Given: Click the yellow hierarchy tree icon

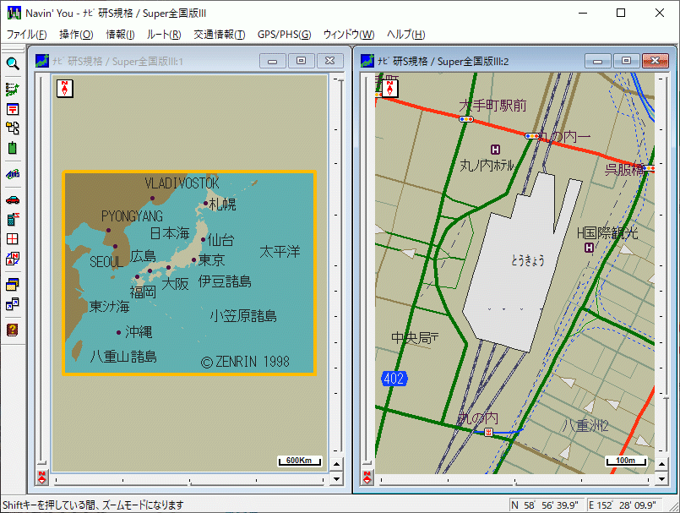Looking at the screenshot, I should coord(13,128).
